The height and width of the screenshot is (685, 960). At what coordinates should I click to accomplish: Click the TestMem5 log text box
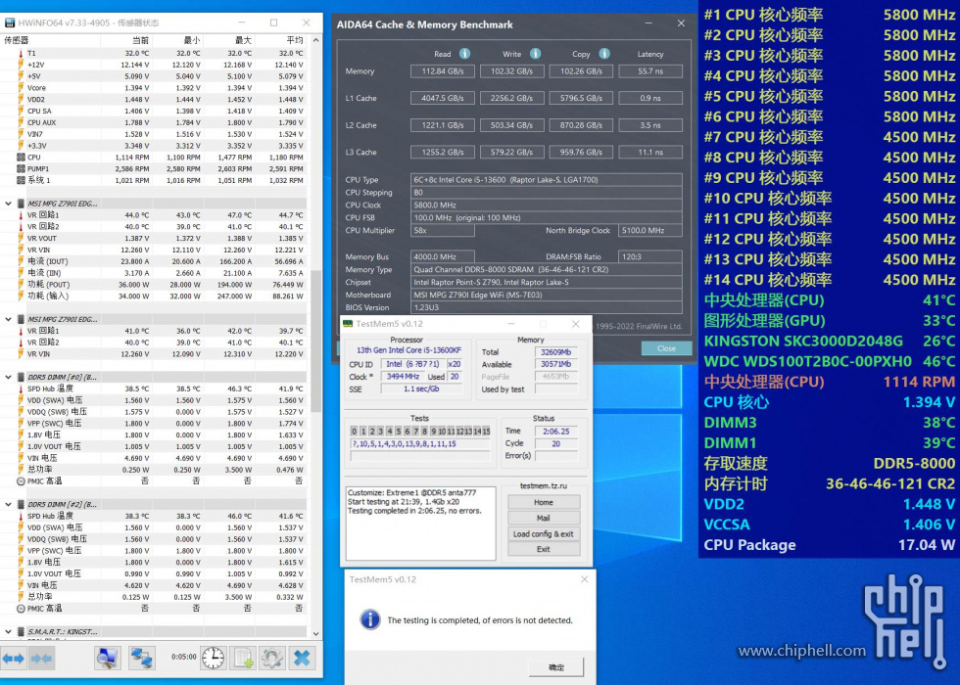point(420,523)
